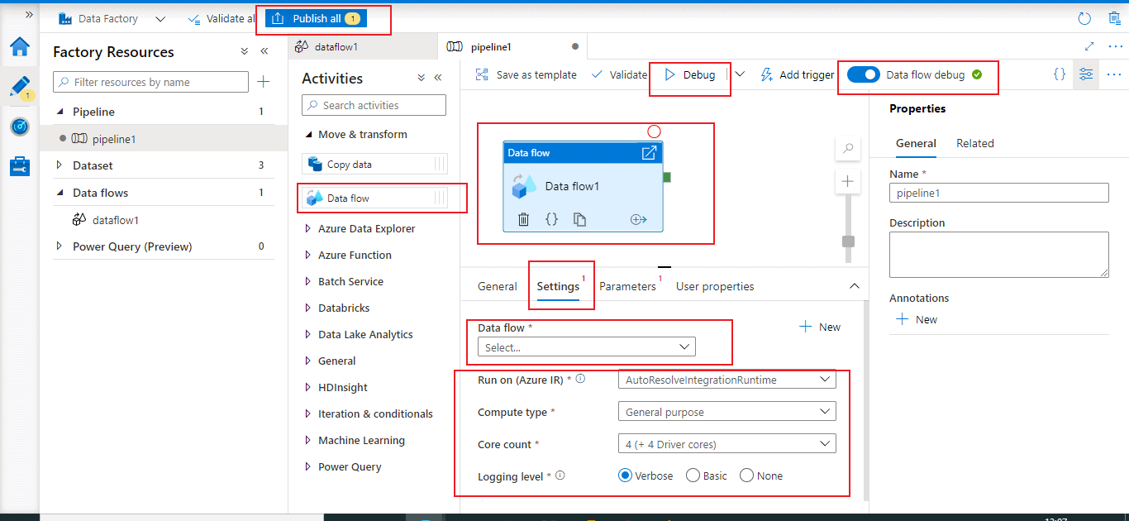Open the Run on Azure IR dropdown
Screen dimensions: 1129x521
pyautogui.click(x=727, y=380)
